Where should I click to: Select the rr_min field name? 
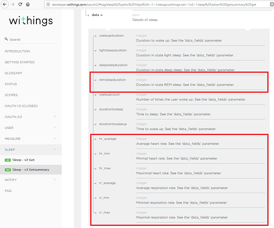click(104, 198)
